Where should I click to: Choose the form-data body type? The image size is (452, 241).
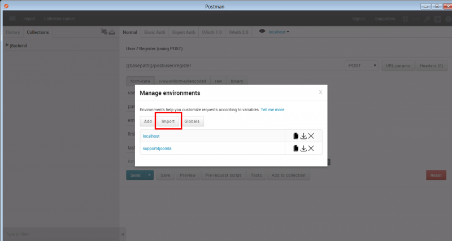tap(140, 81)
